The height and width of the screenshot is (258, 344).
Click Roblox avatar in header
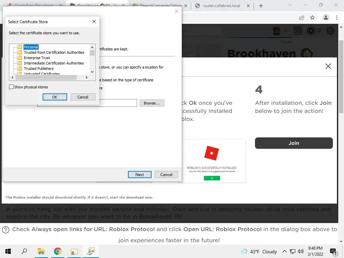pos(276,31)
